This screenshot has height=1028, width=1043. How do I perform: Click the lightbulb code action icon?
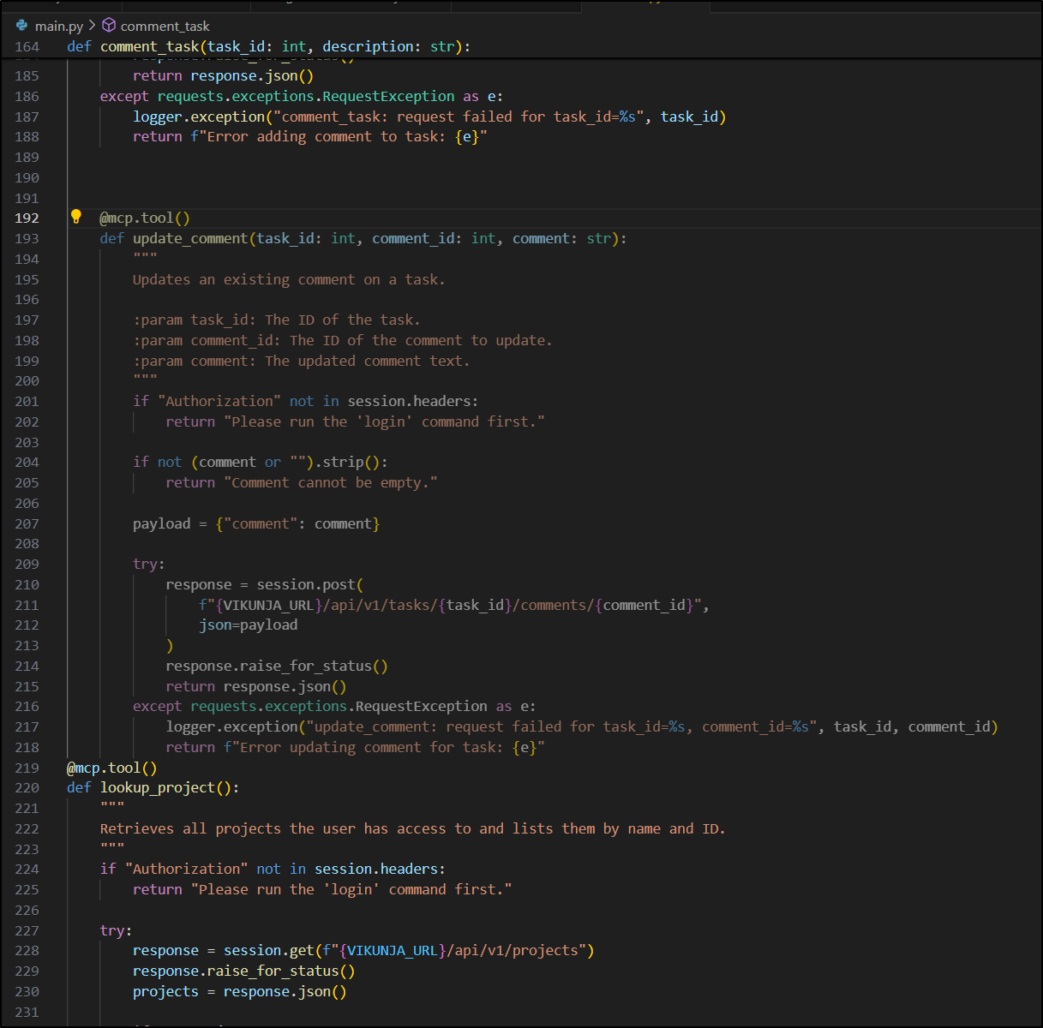coord(75,217)
